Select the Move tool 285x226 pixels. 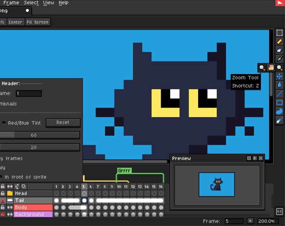[280, 76]
